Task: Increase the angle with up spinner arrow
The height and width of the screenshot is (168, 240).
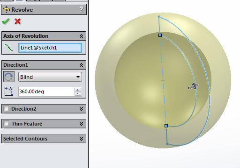Action: click(x=78, y=90)
